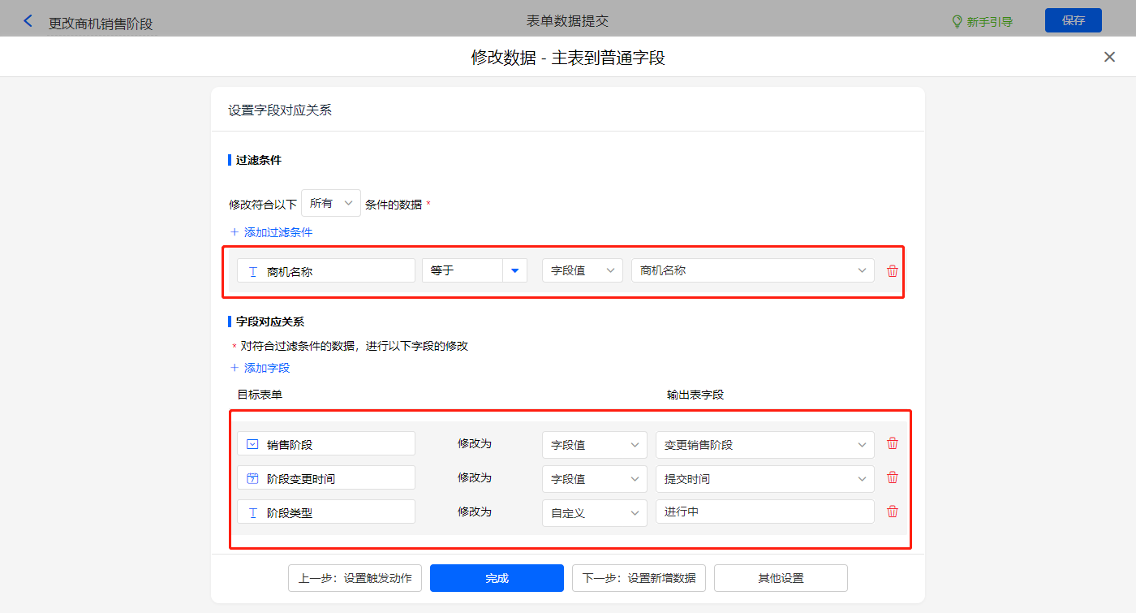Click the 进行中 custom value input field

point(764,512)
